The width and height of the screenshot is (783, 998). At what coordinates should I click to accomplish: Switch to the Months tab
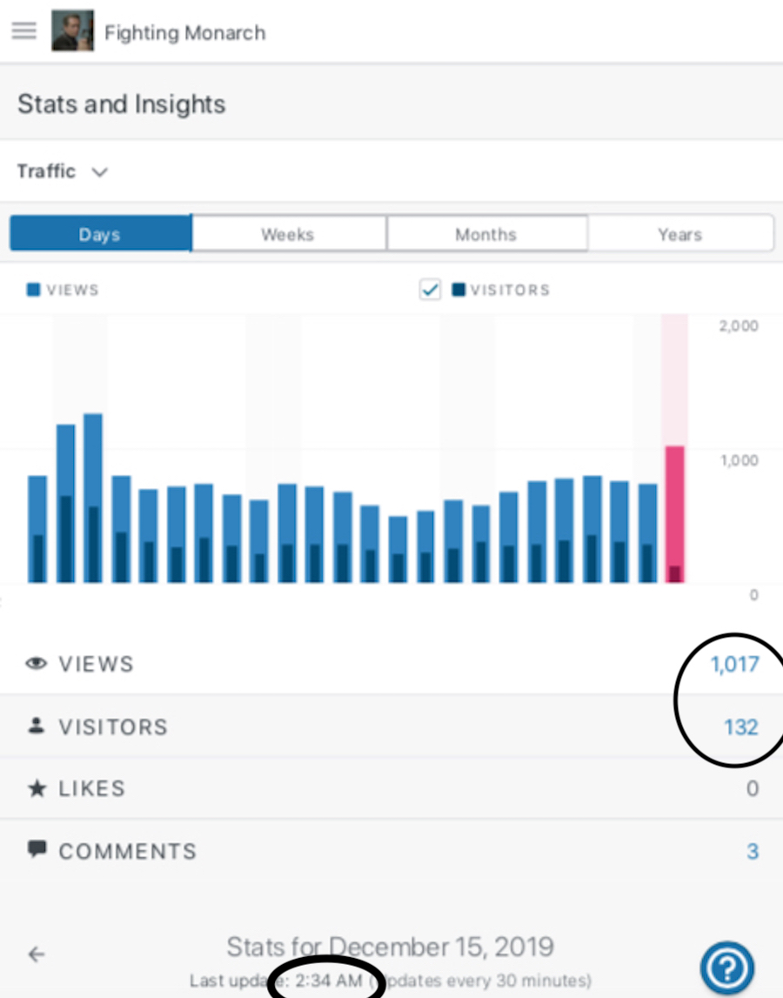tap(485, 233)
